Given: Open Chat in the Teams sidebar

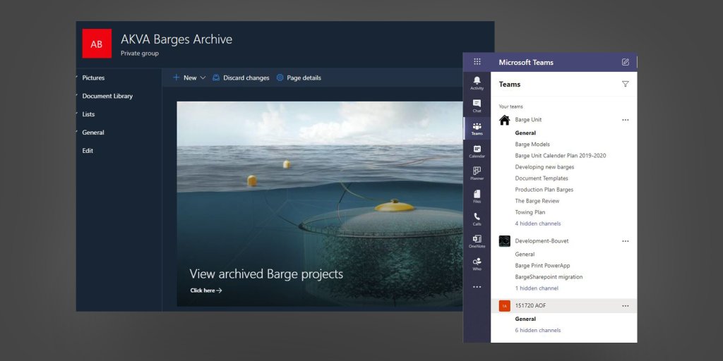Looking at the screenshot, I should click(477, 105).
